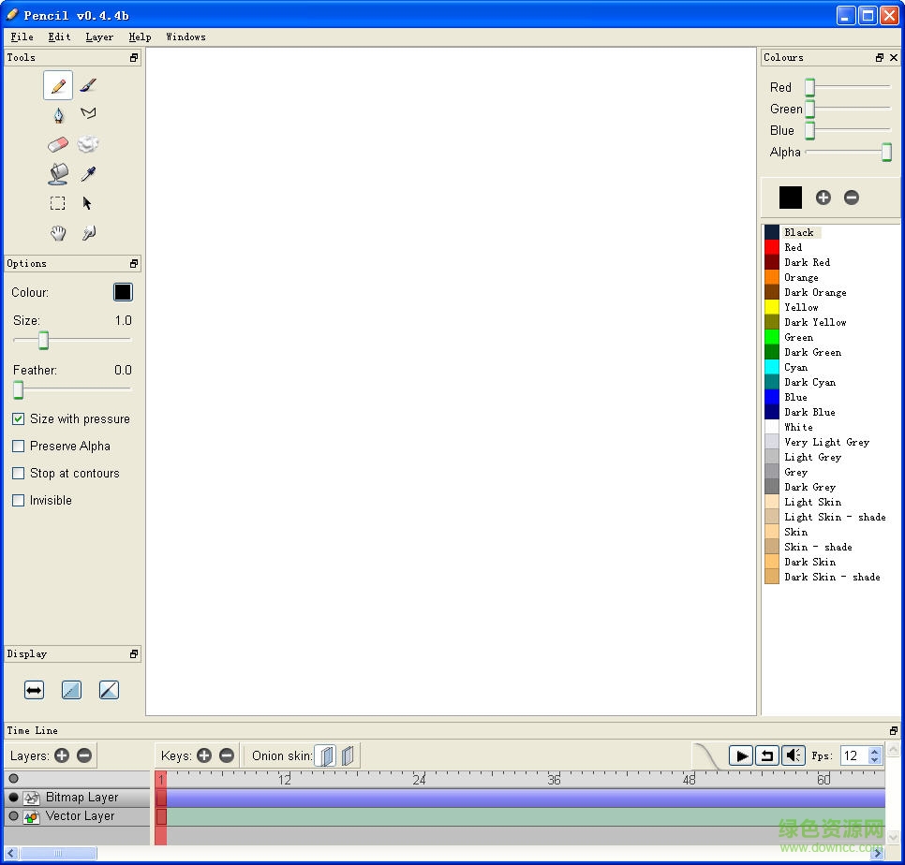Open the File menu
905x865 pixels.
pyautogui.click(x=22, y=37)
